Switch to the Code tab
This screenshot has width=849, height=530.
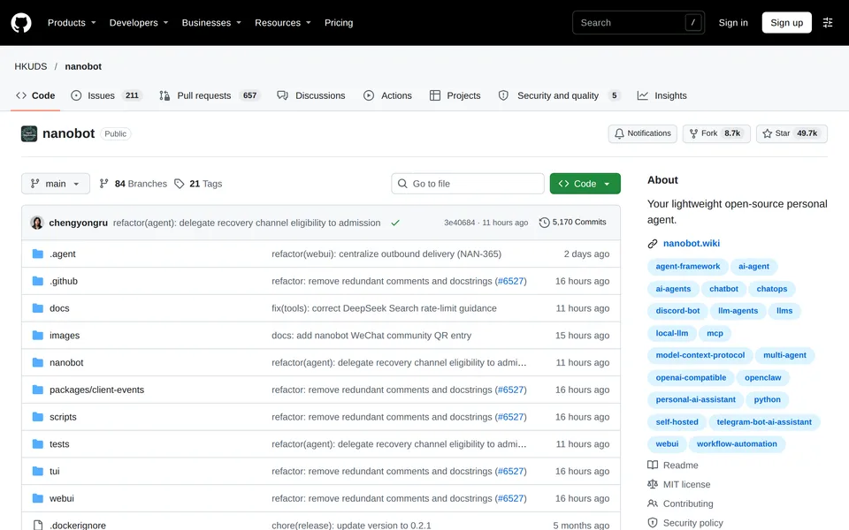pyautogui.click(x=35, y=95)
